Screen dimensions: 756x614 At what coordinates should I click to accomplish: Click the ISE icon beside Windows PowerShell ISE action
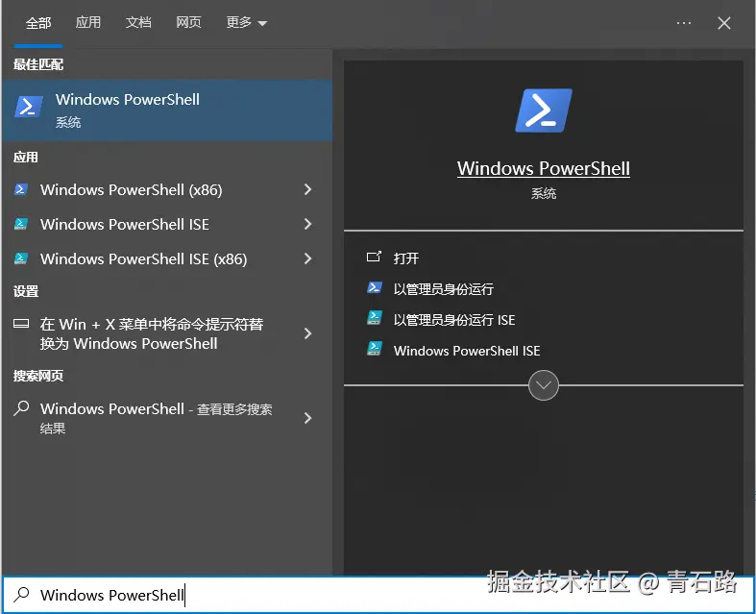pyautogui.click(x=374, y=349)
